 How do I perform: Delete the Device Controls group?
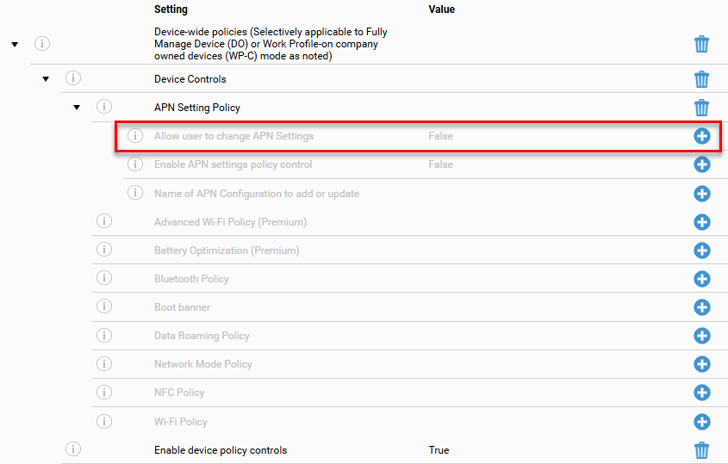[701, 79]
